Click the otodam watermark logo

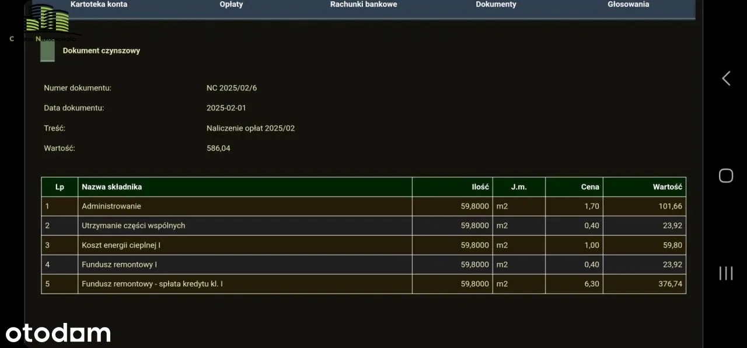[x=58, y=333]
